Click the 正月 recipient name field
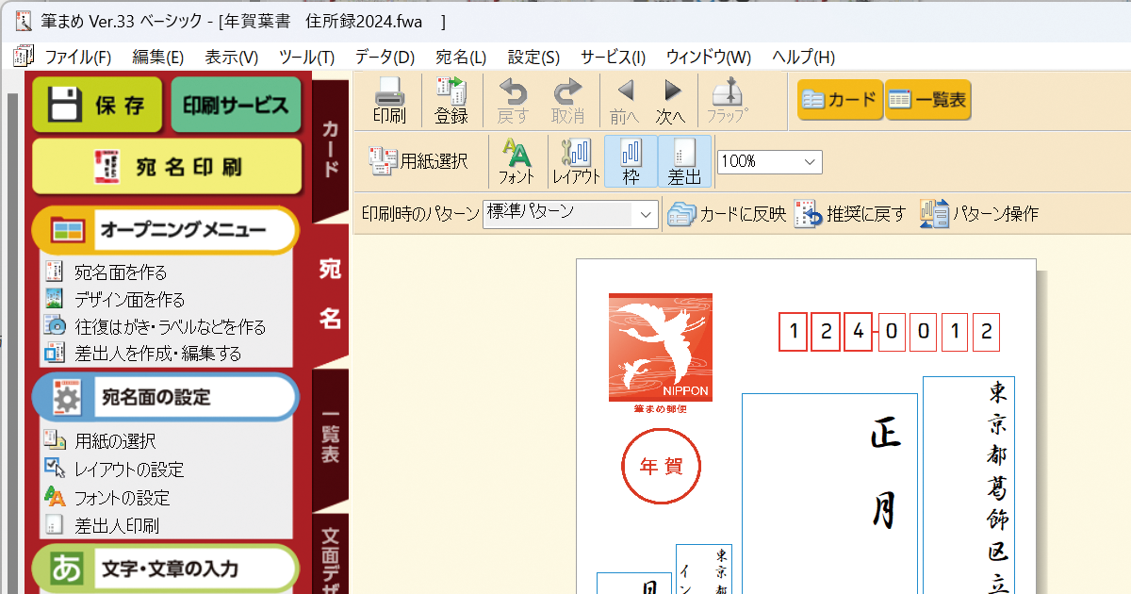Screen dimensions: 1131x594 pyautogui.click(x=829, y=493)
